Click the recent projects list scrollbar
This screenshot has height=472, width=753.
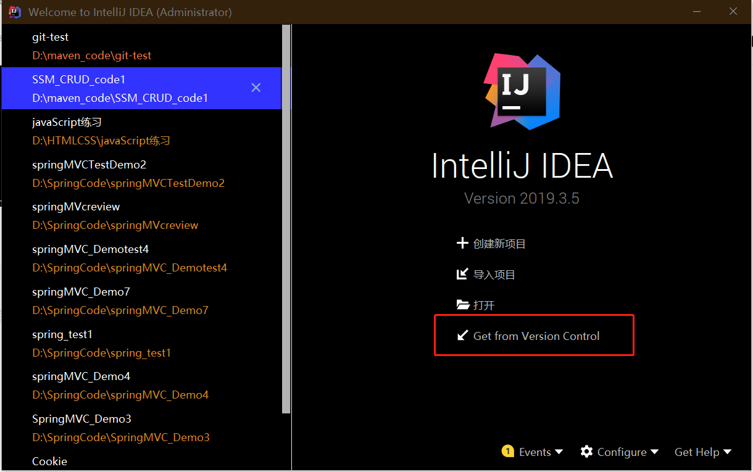click(x=286, y=219)
